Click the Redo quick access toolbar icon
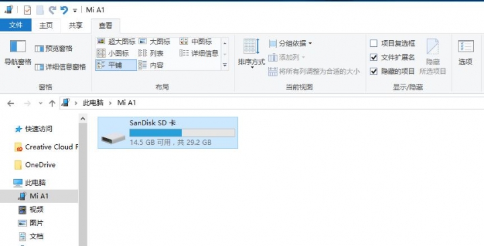484x246 pixels. (52, 10)
